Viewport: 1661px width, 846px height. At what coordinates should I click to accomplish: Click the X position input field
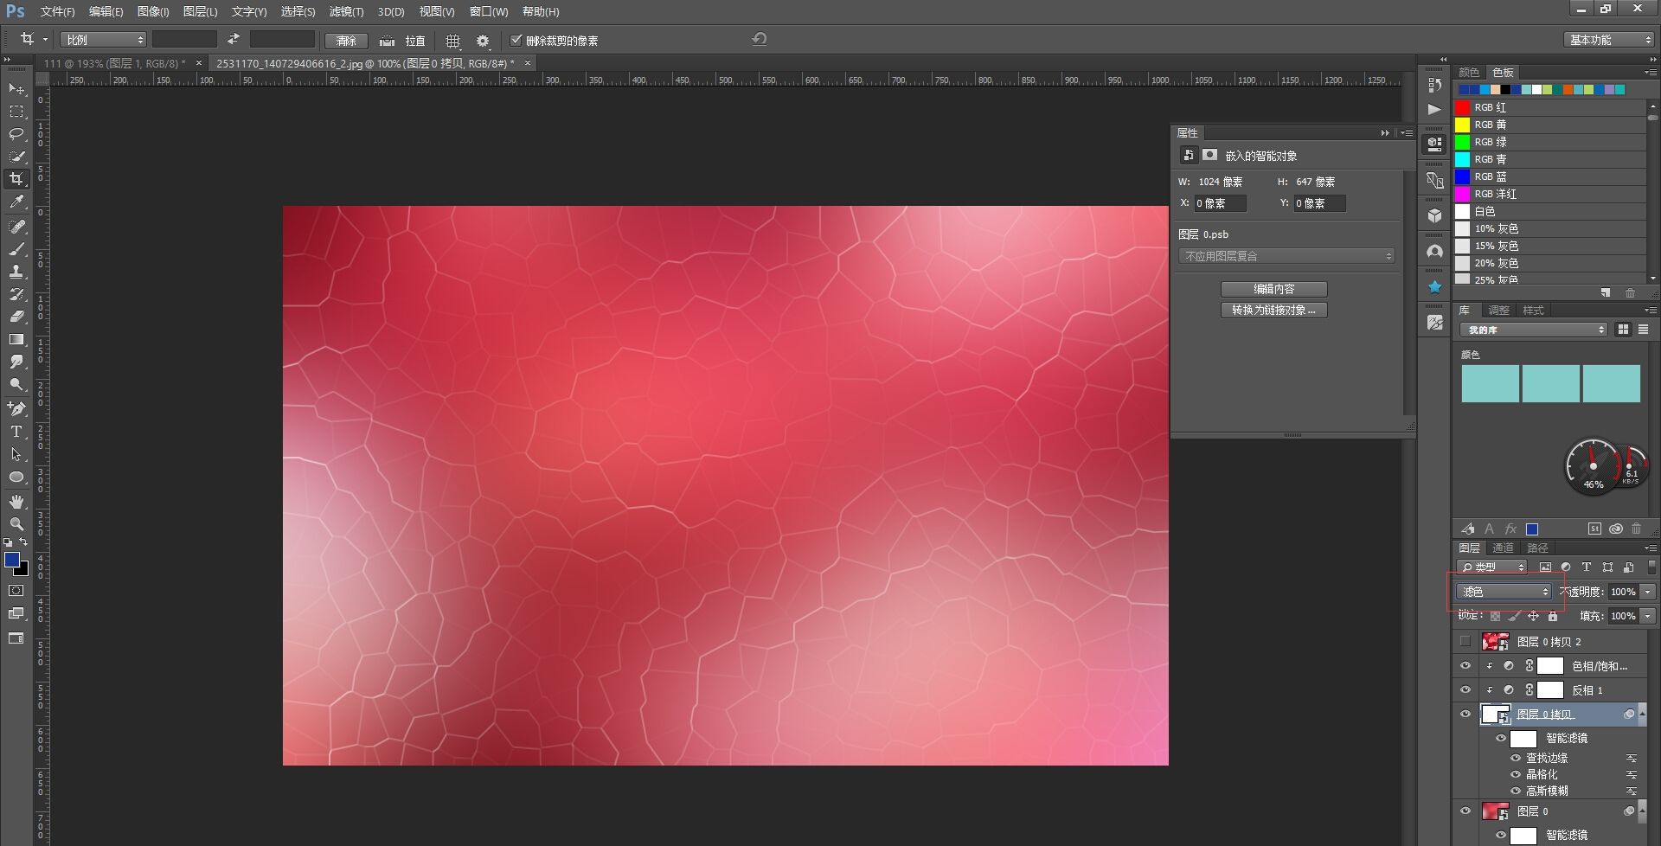click(1220, 203)
